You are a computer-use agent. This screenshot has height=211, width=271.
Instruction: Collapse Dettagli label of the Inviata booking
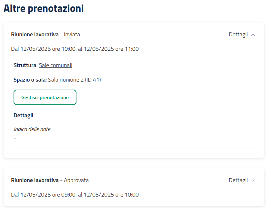(x=238, y=35)
